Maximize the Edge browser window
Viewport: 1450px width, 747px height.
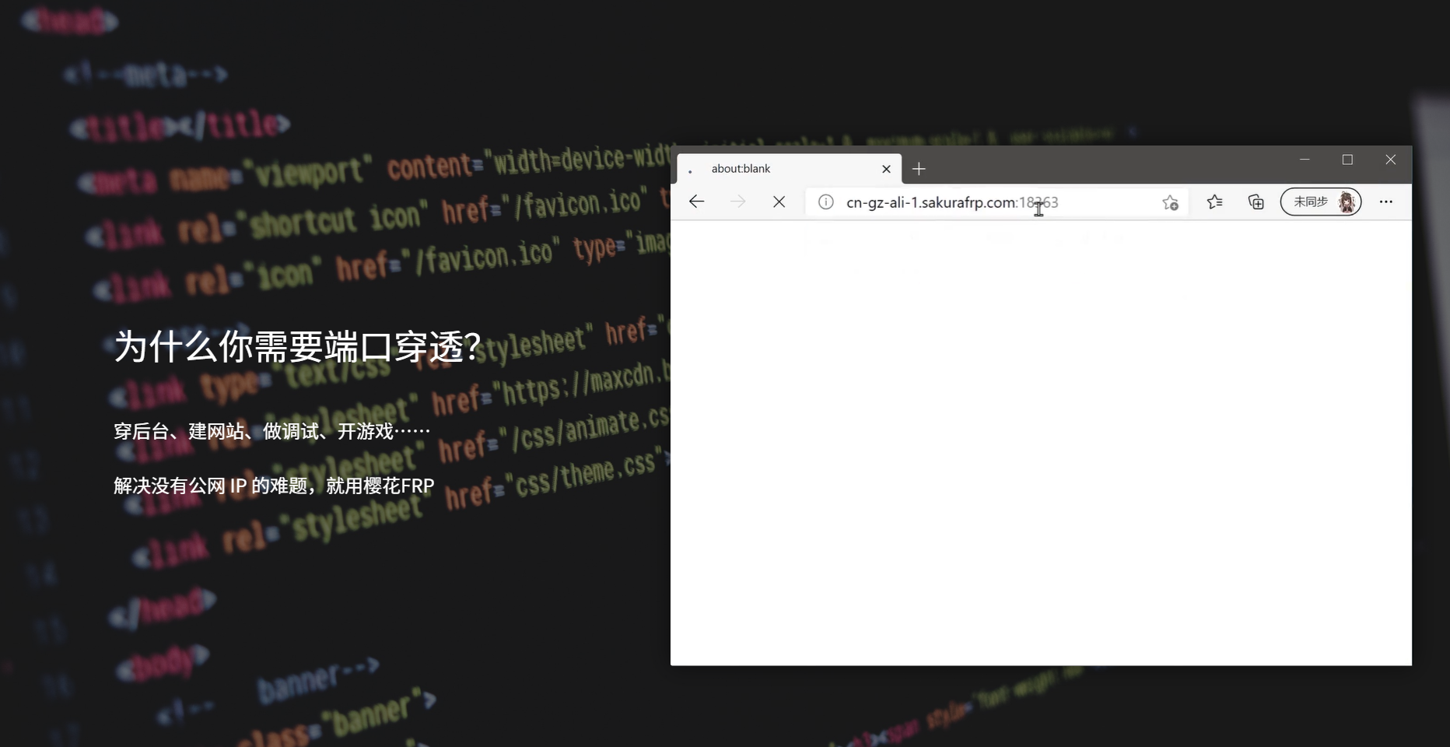point(1348,160)
